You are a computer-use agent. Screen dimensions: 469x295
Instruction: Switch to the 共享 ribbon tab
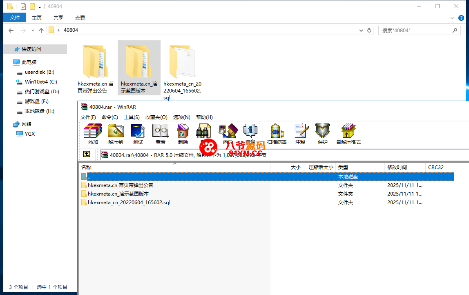tap(58, 18)
